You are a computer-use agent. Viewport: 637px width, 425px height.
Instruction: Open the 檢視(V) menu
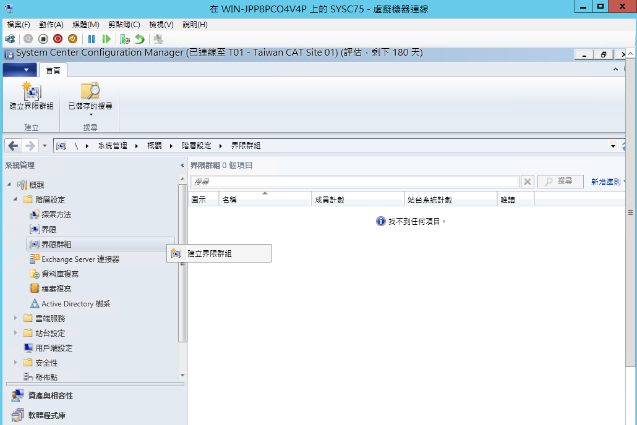tap(161, 25)
